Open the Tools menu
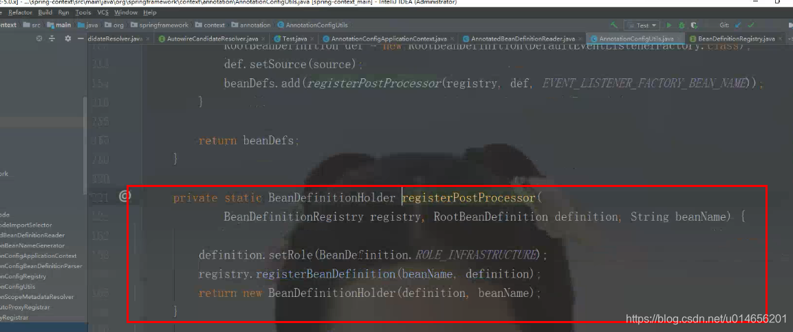 click(83, 12)
